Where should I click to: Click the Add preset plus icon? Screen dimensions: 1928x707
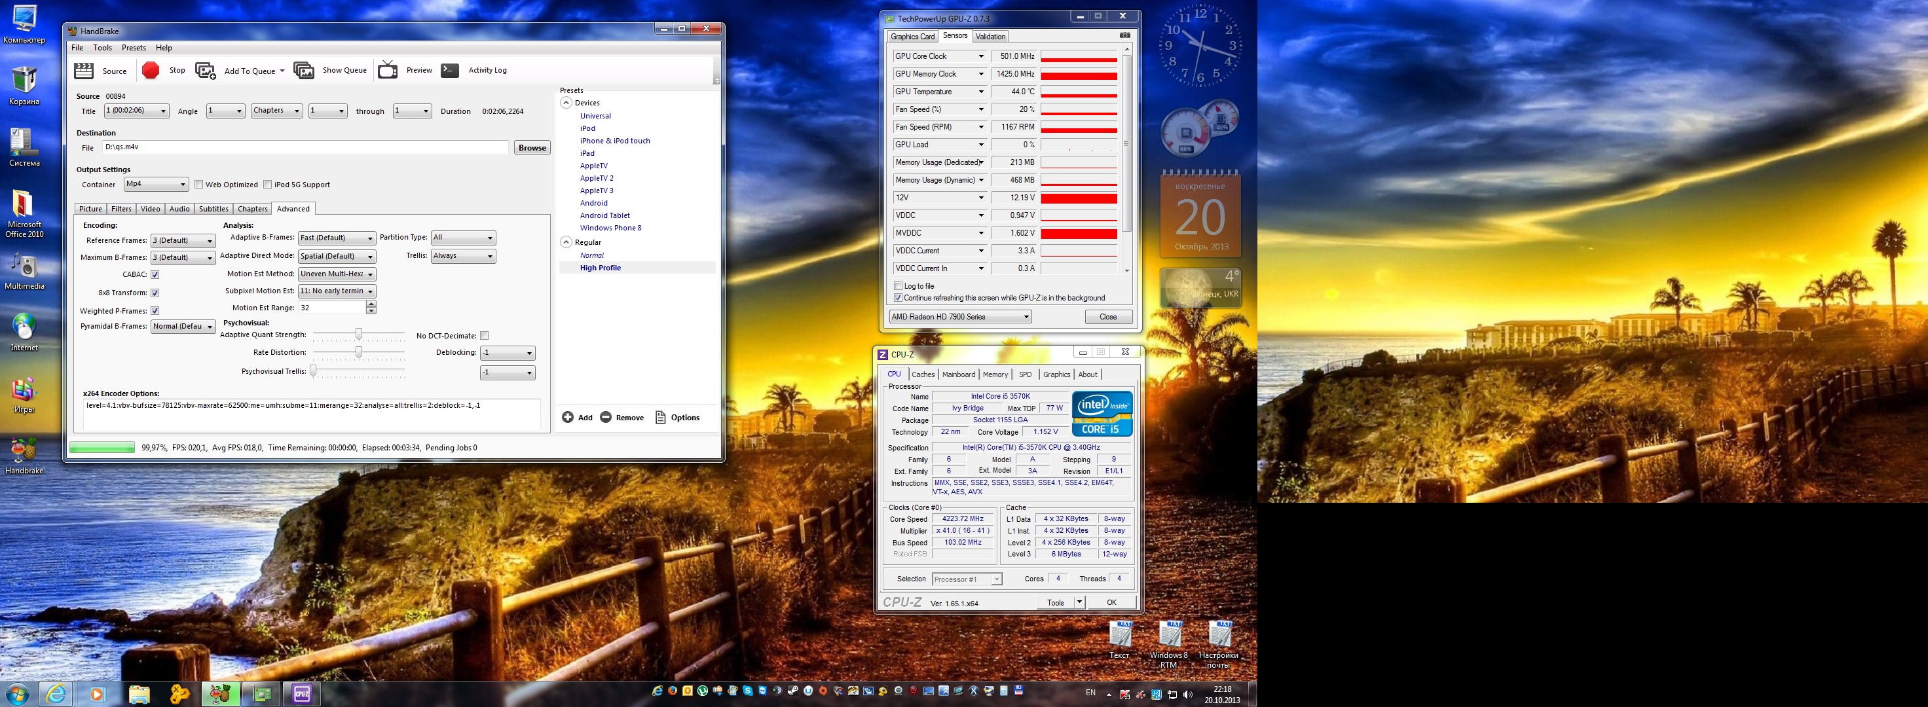click(568, 418)
